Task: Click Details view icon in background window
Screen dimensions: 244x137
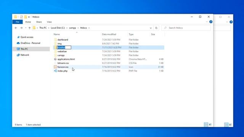Action: click(226, 124)
